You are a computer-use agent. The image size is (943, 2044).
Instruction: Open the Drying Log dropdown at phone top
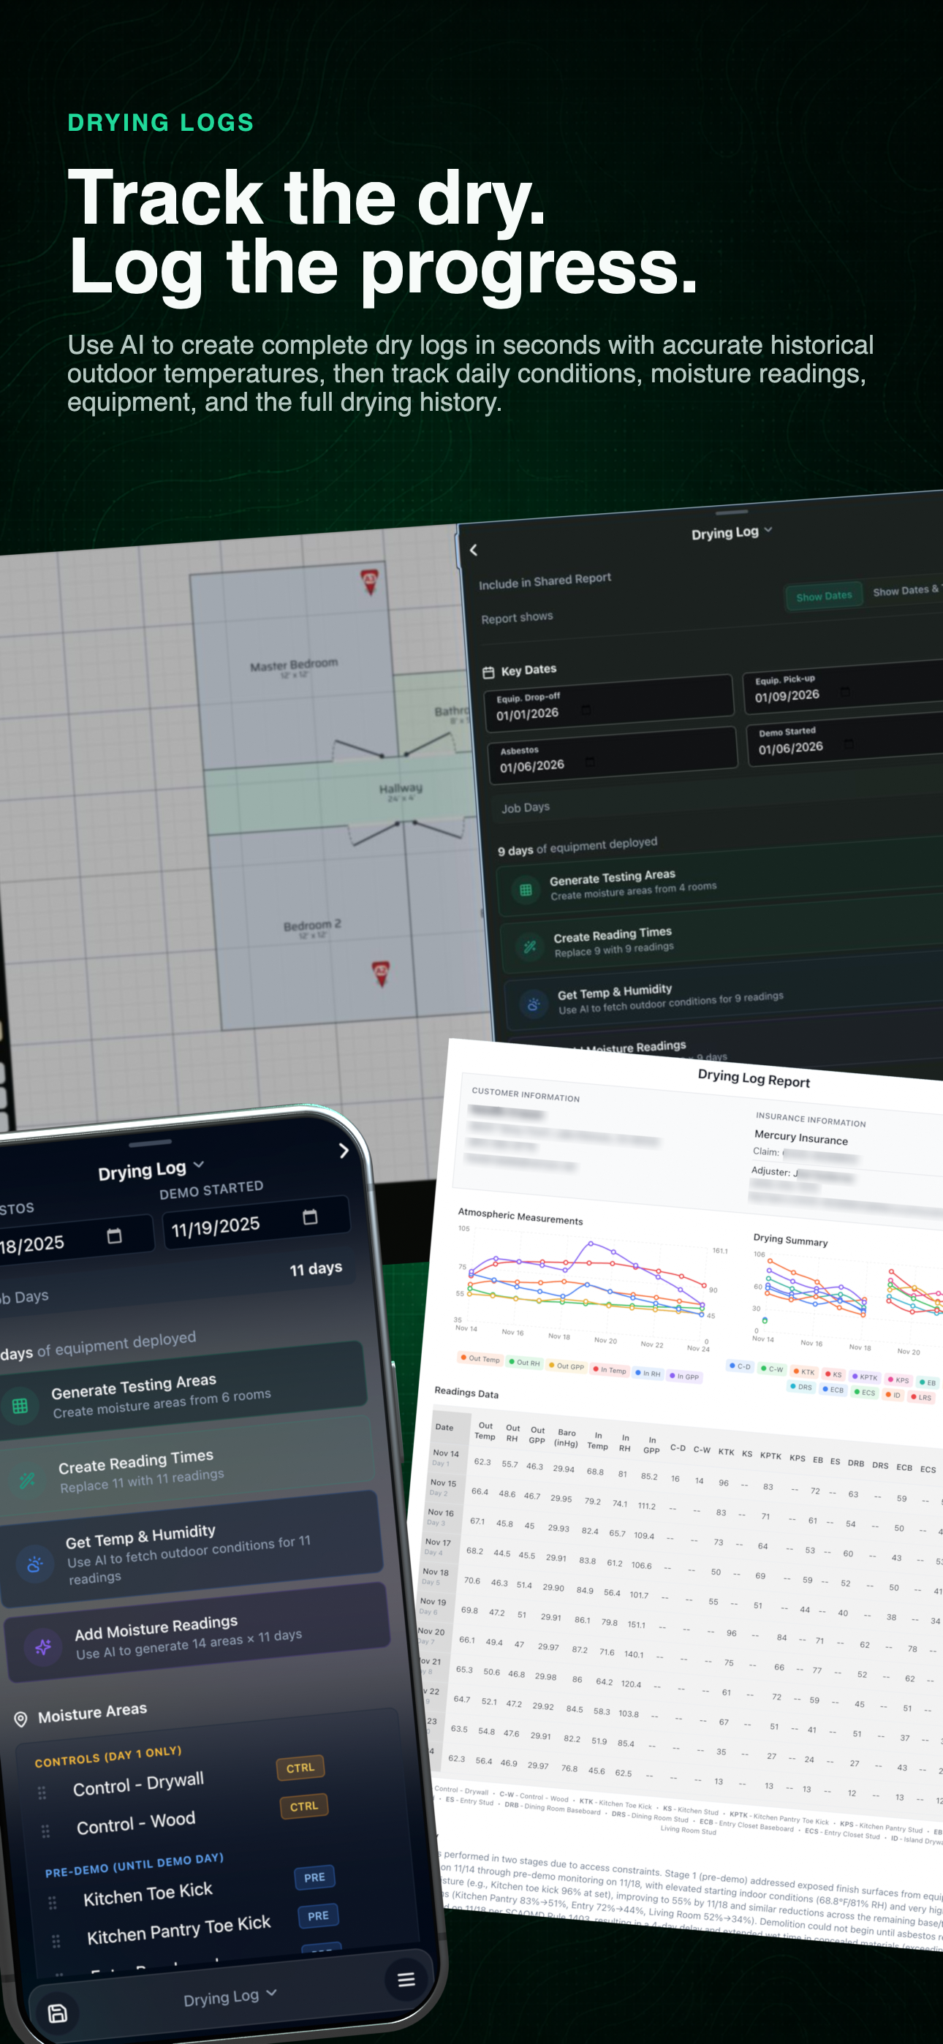[x=151, y=1169]
